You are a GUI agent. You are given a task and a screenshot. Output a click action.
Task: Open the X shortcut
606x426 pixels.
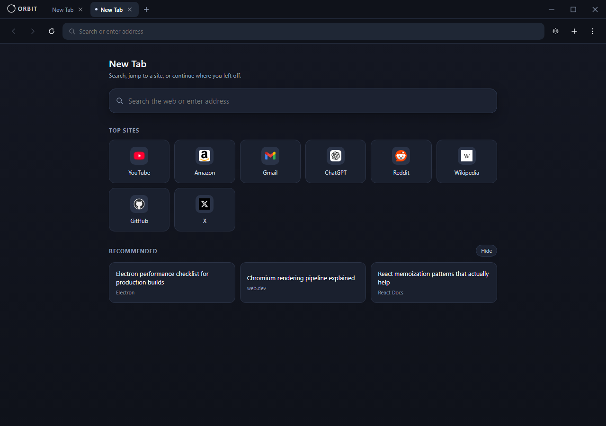click(x=205, y=209)
